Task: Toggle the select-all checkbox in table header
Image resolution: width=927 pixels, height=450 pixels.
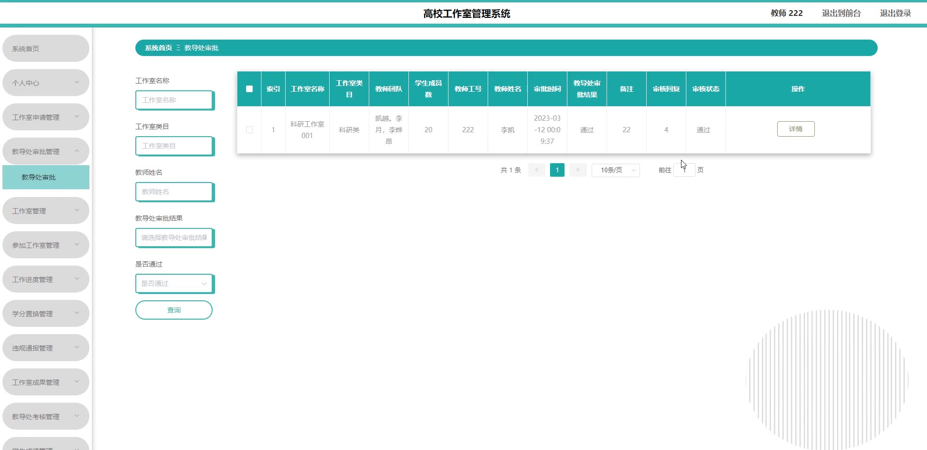Action: point(249,89)
